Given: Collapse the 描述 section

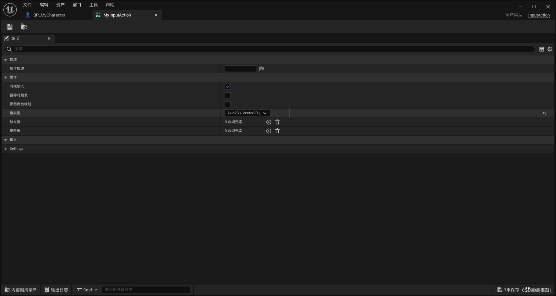Looking at the screenshot, I should (x=6, y=60).
